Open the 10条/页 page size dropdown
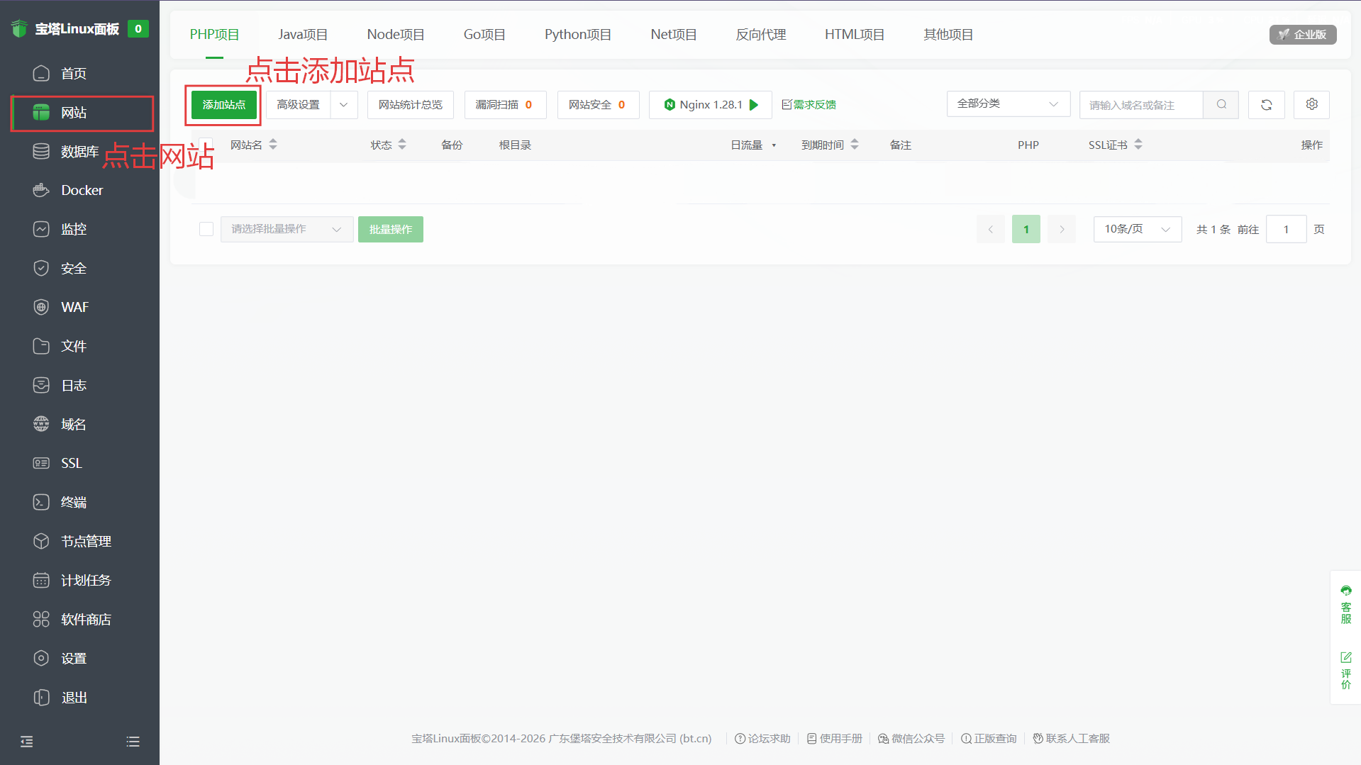The width and height of the screenshot is (1361, 765). [x=1137, y=229]
